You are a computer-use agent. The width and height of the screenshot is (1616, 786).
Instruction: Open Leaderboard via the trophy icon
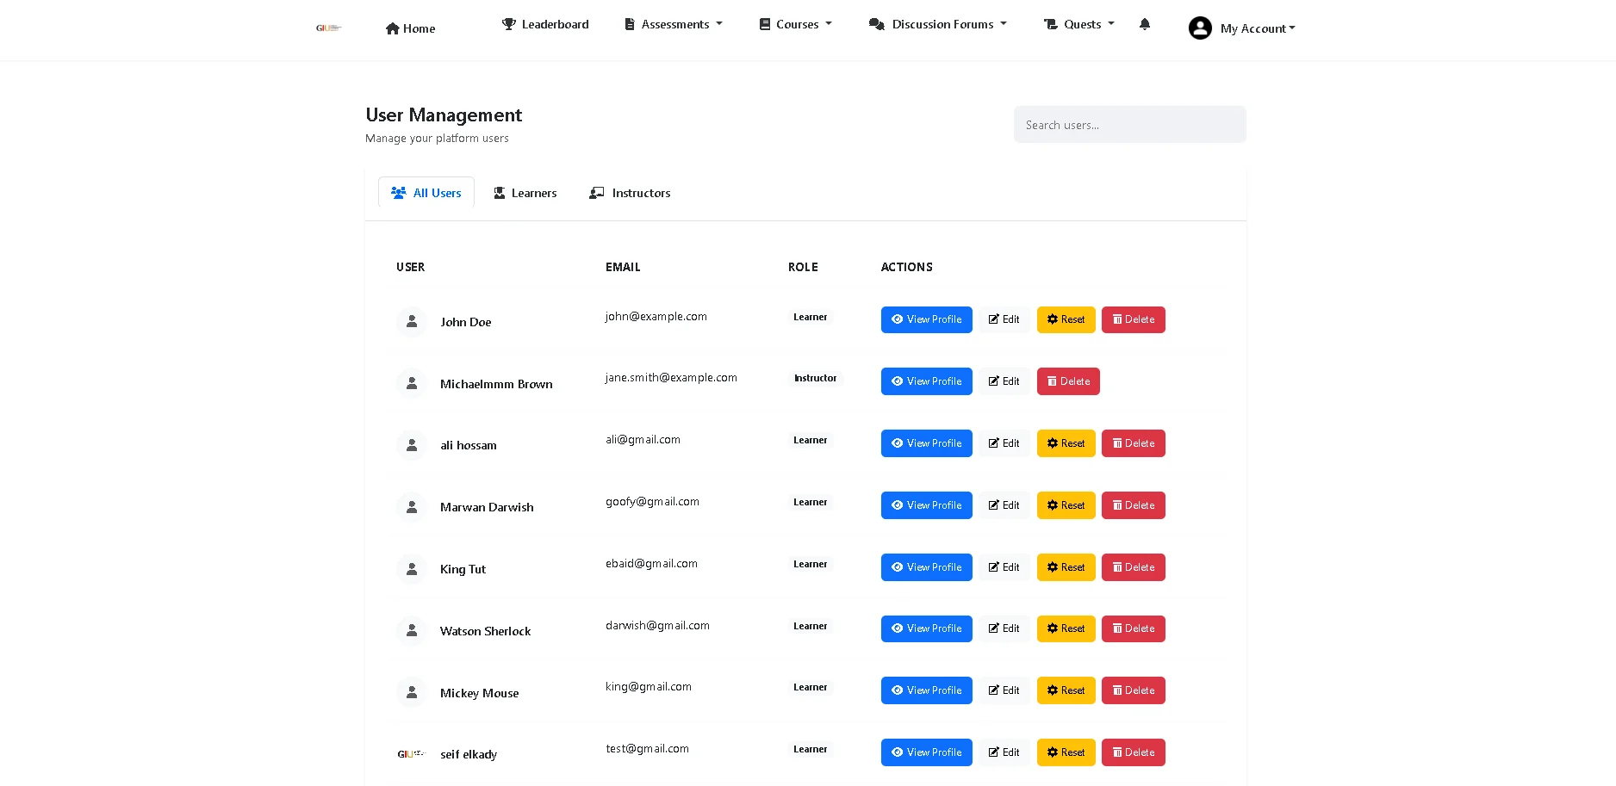(509, 24)
